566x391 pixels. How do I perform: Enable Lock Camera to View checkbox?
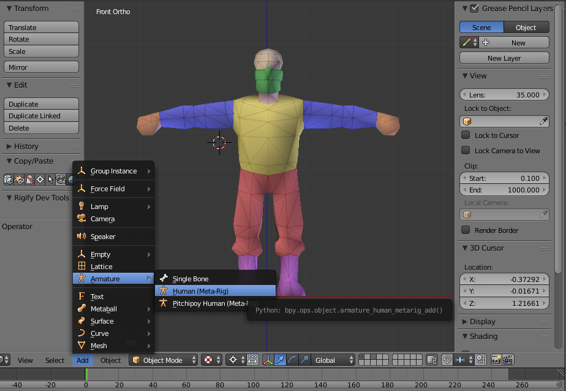(x=466, y=150)
